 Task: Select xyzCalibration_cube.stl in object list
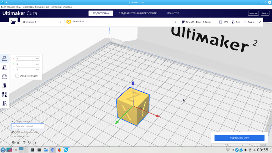(x=28, y=126)
